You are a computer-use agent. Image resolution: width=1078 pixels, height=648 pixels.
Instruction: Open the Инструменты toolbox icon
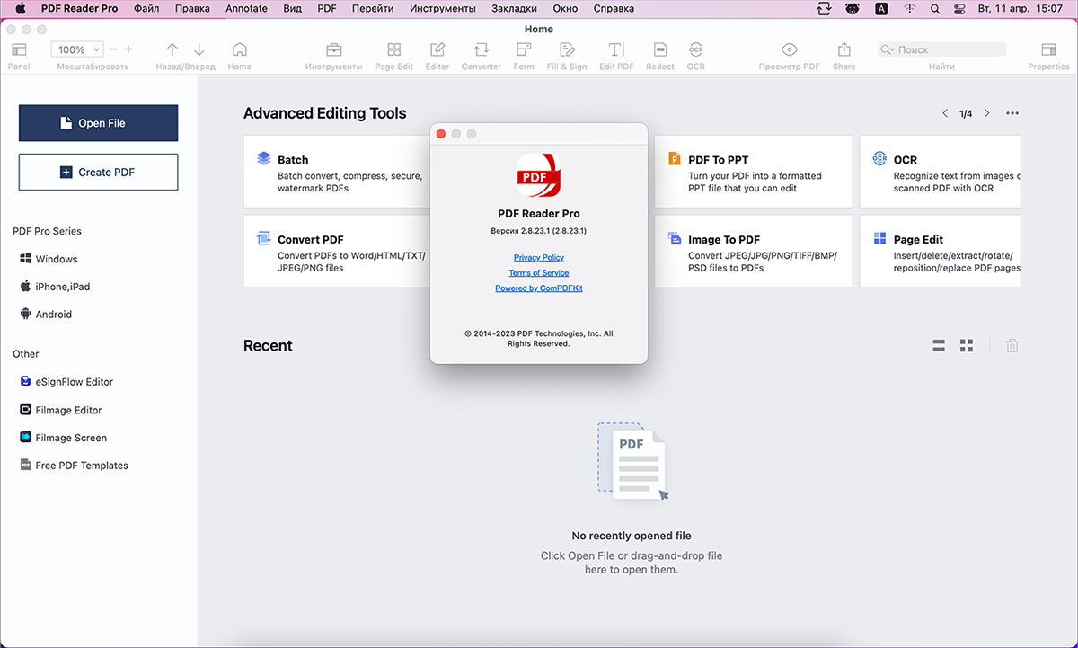click(333, 49)
